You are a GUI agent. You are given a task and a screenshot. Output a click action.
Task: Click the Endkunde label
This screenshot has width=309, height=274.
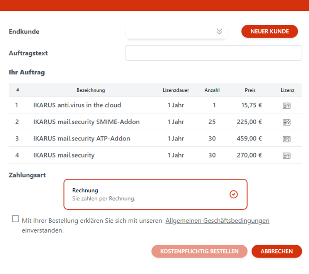click(x=24, y=32)
